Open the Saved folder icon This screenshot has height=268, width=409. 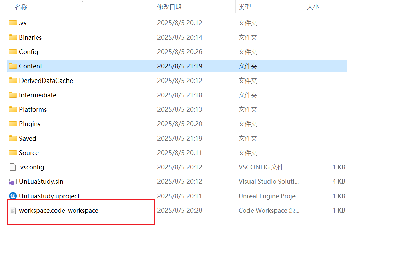(x=12, y=138)
